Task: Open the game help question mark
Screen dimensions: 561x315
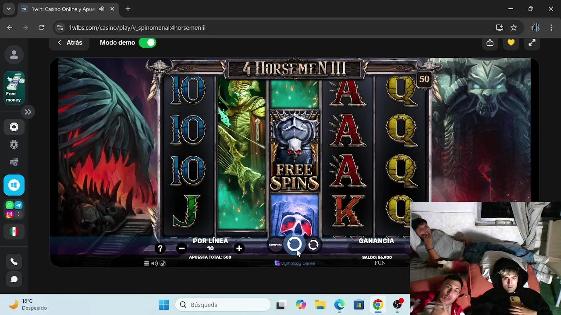Action: pyautogui.click(x=160, y=248)
